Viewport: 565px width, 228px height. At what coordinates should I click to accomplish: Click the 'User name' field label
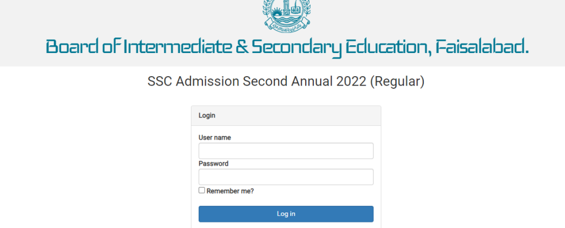215,137
